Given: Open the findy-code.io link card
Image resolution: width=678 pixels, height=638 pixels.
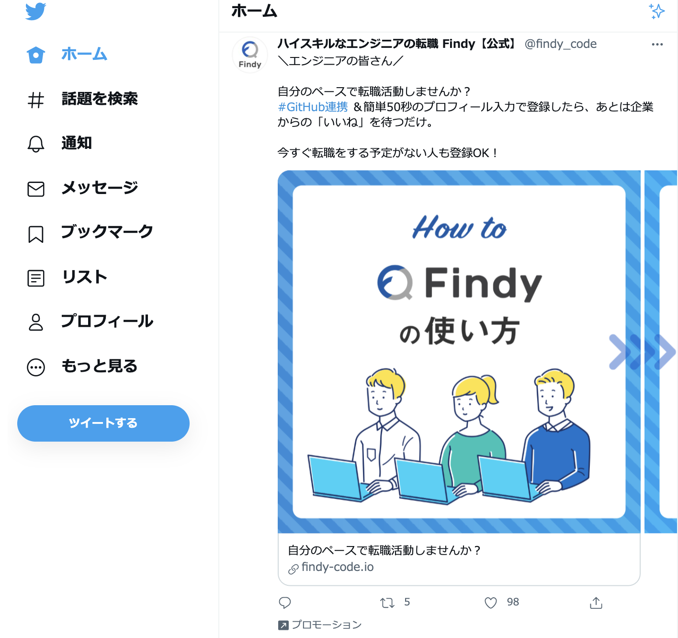Looking at the screenshot, I should point(459,559).
